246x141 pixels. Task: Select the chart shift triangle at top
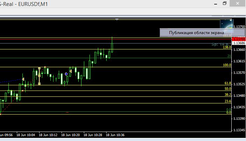117,19
